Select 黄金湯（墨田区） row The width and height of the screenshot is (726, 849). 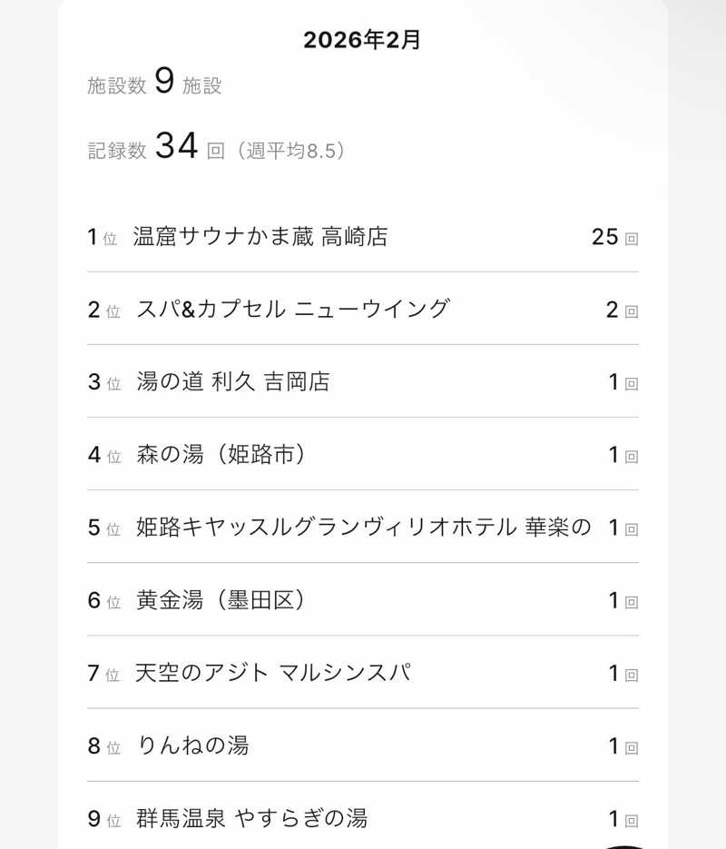click(x=362, y=600)
